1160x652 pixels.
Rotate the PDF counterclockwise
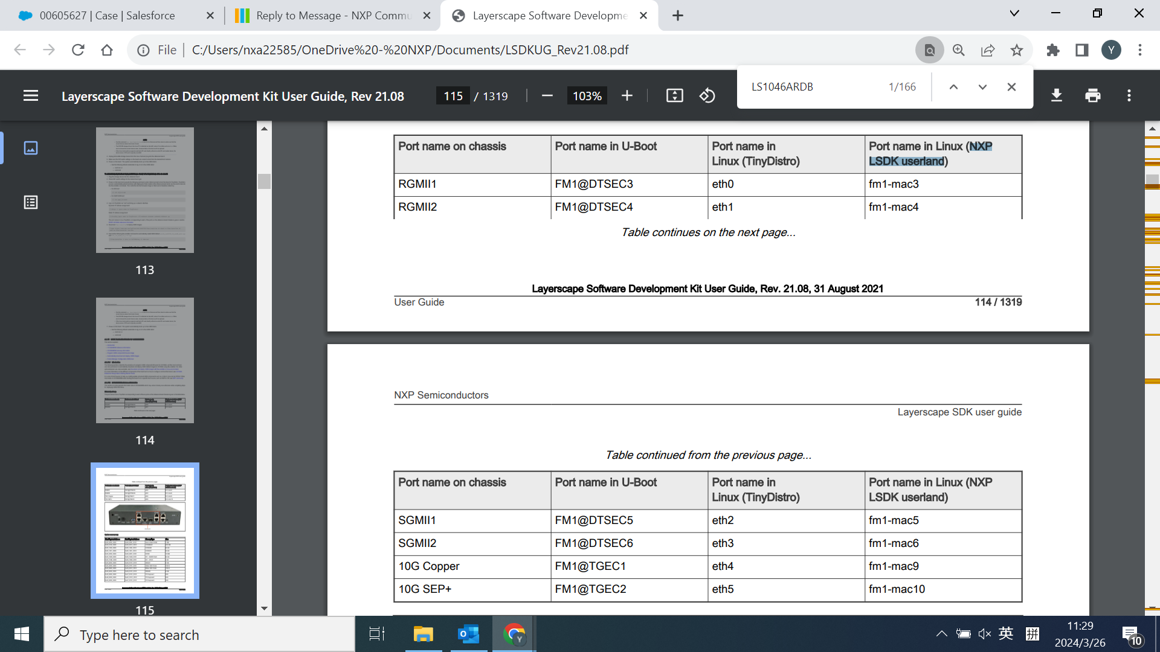pyautogui.click(x=707, y=96)
